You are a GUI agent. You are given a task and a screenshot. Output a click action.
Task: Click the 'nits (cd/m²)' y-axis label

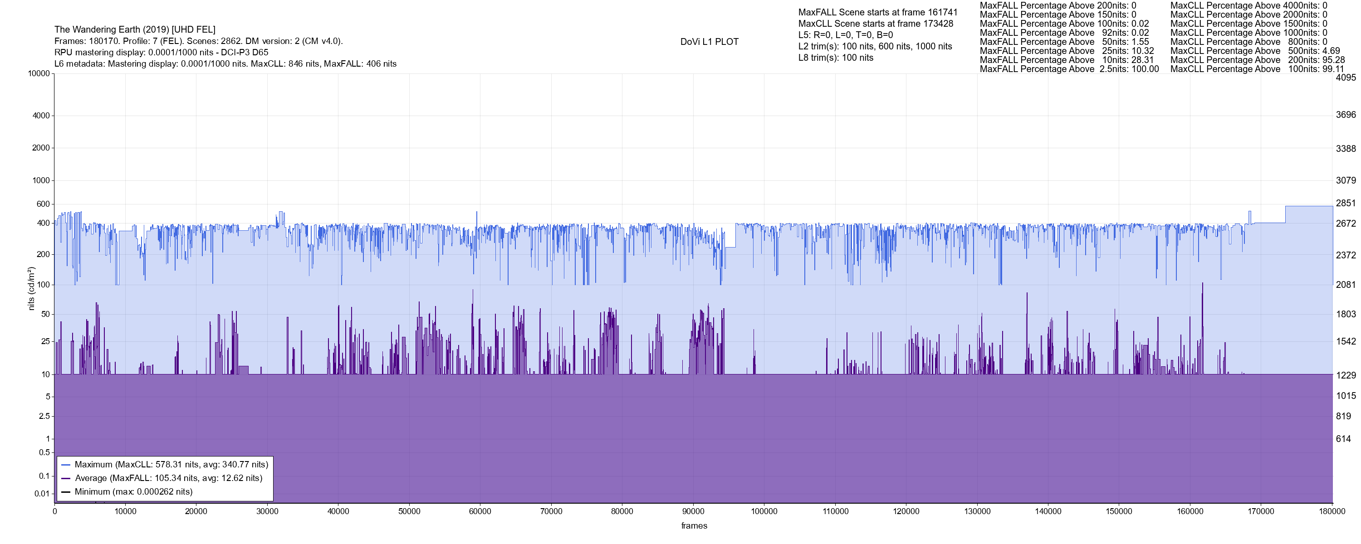[x=31, y=288]
